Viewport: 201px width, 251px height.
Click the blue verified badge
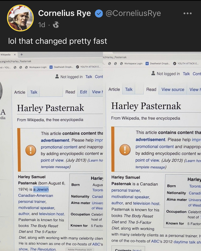pos(98,13)
